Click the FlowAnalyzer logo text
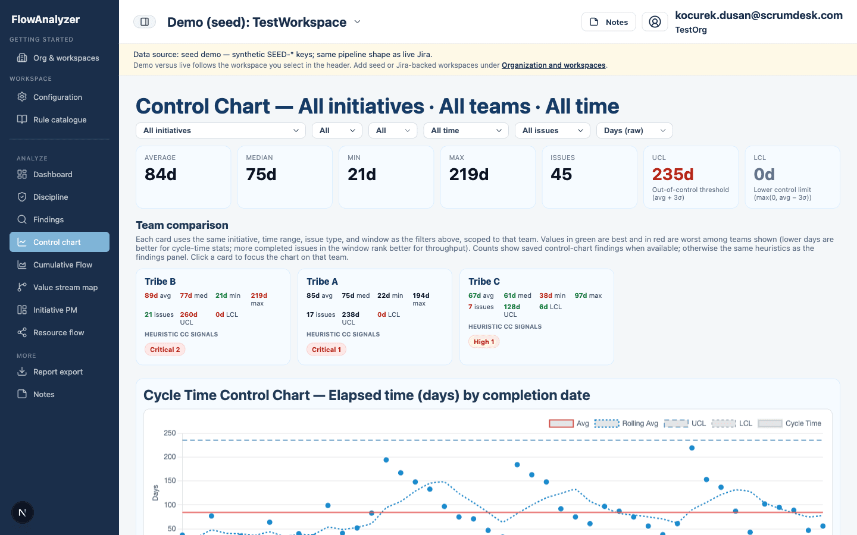 pyautogui.click(x=46, y=20)
